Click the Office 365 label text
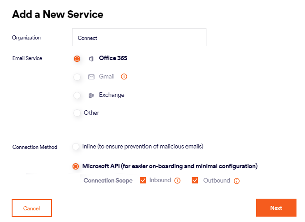 pos(113,58)
